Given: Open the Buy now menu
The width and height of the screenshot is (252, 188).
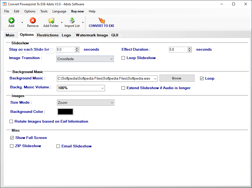Looking at the screenshot, I should (x=77, y=11).
